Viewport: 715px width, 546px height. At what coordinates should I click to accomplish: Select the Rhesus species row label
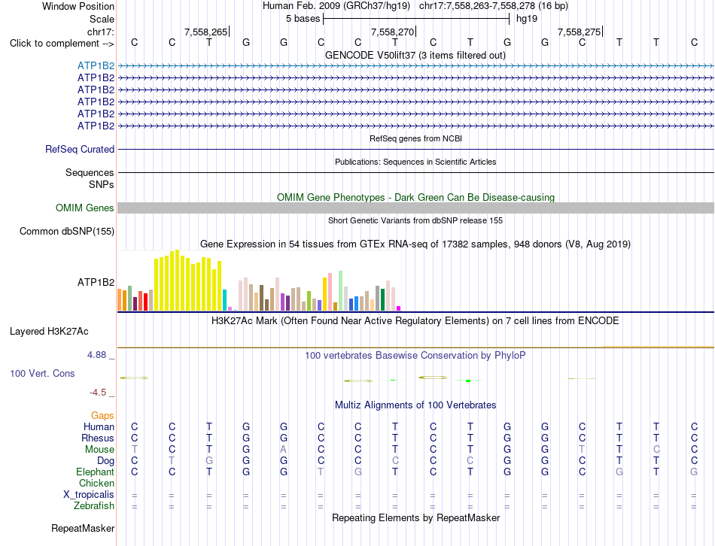pyautogui.click(x=98, y=438)
